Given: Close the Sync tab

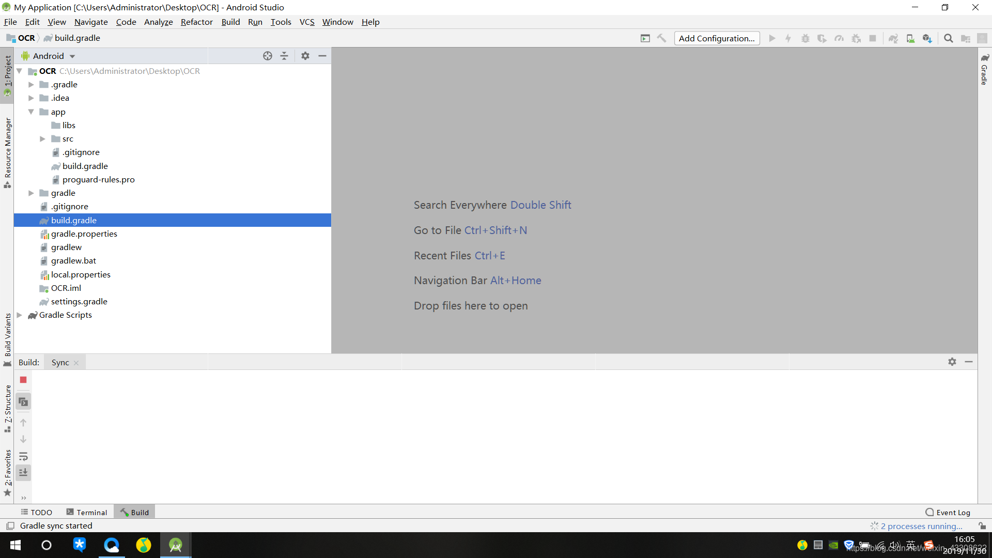Looking at the screenshot, I should click(76, 363).
